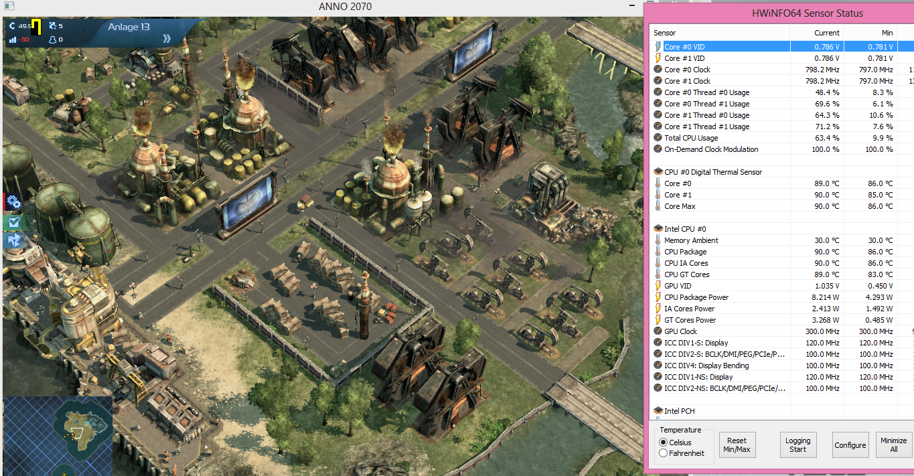The height and width of the screenshot is (476, 914).
Task: Click the Core #1 temperature label
Action: tap(678, 195)
